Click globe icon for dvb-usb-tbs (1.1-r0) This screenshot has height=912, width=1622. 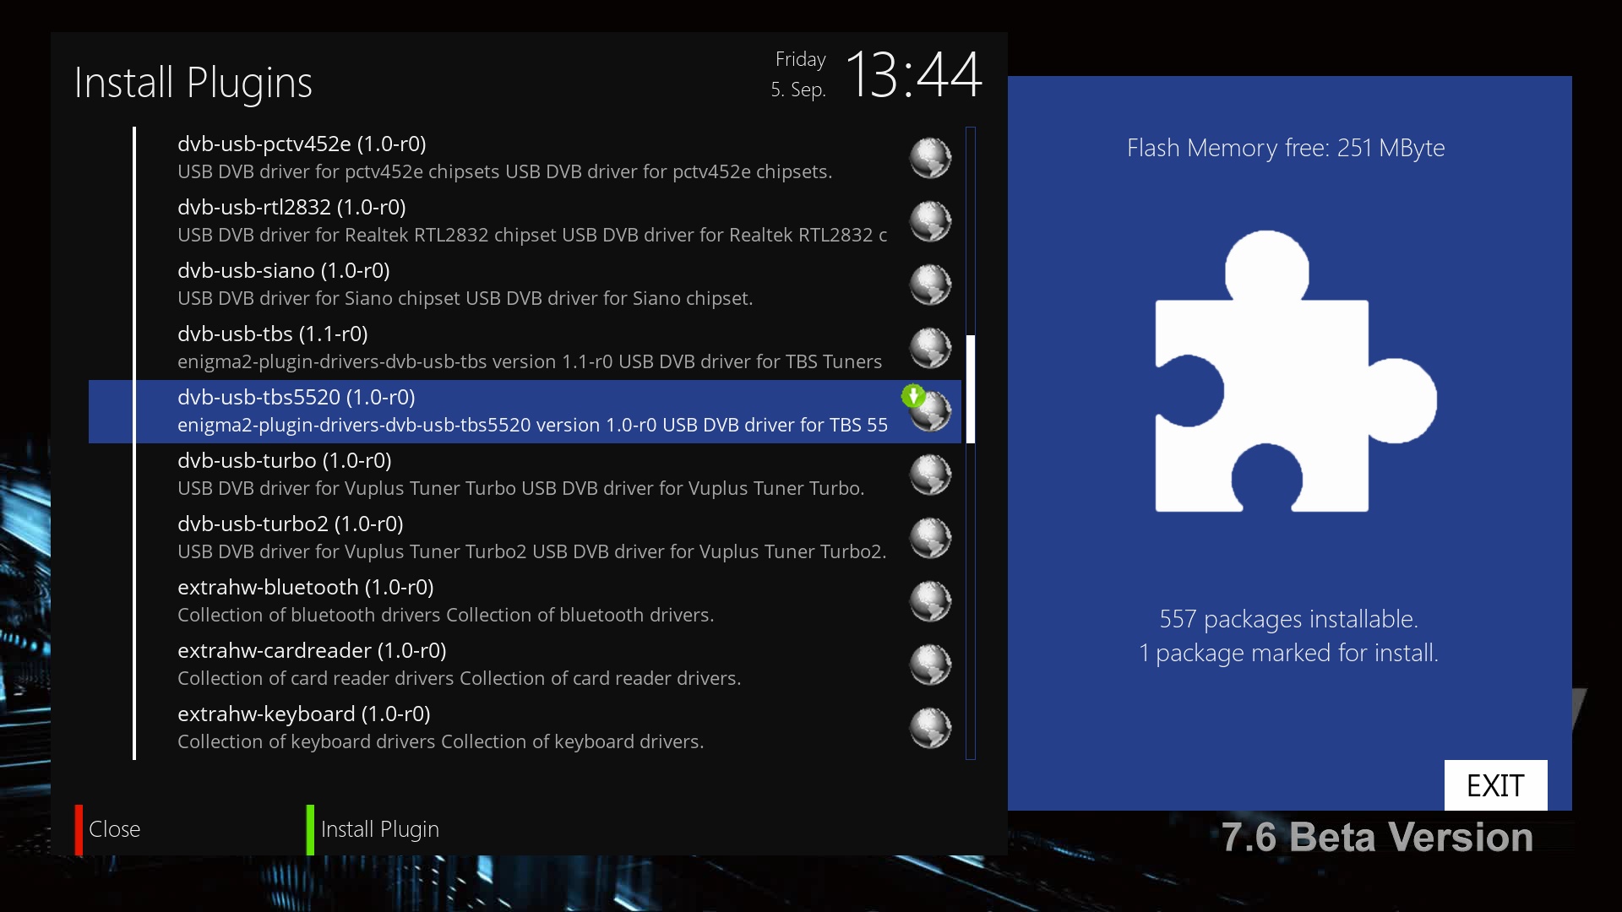tap(930, 348)
